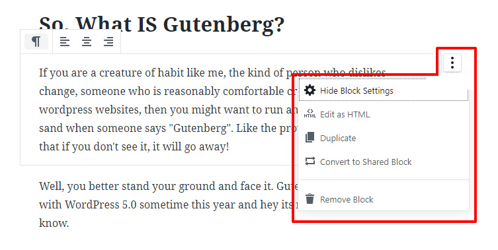Viewport: 498px width, 250px height.
Task: Center-align the paragraph text
Action: tap(87, 42)
